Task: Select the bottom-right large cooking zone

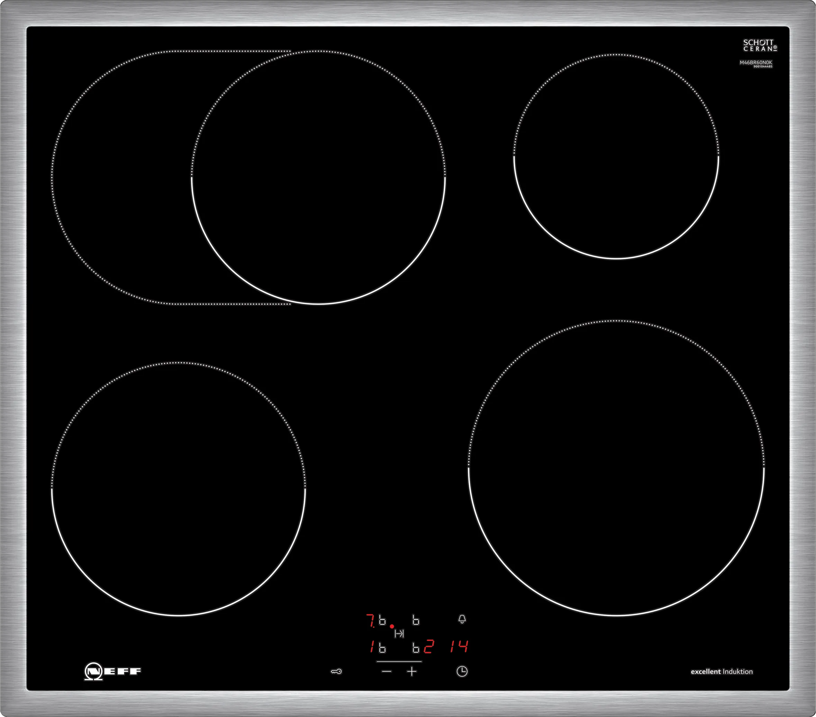Action: click(616, 468)
